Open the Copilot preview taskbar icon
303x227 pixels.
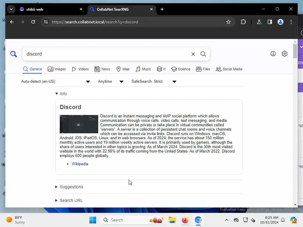click(x=294, y=220)
